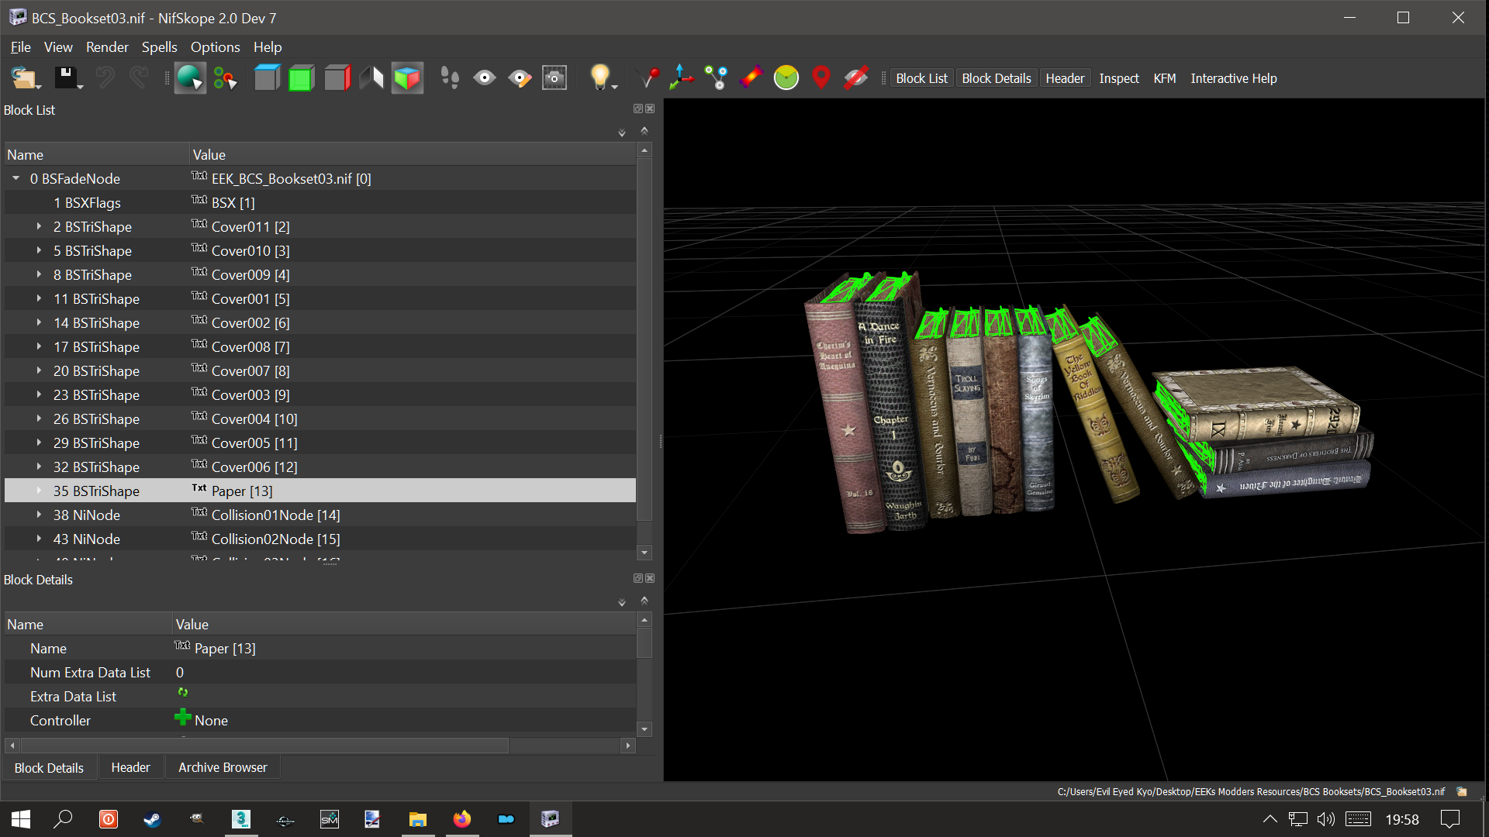Open the Spells menu
1489x837 pixels.
point(159,47)
